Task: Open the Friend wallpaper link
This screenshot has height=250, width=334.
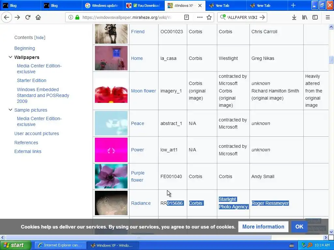Action: click(138, 32)
